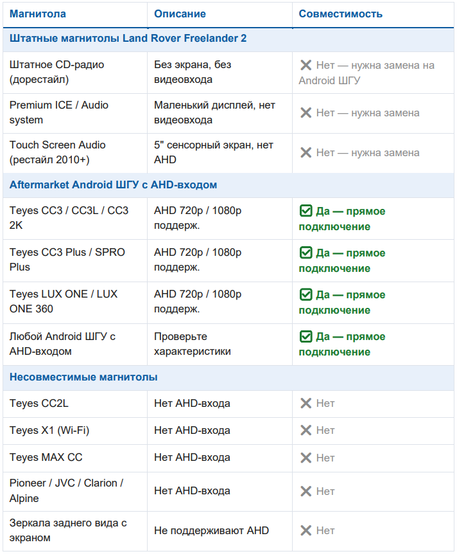Click the word Нет in the Teyes CC2L row
The image size is (457, 556).
pyautogui.click(x=325, y=404)
